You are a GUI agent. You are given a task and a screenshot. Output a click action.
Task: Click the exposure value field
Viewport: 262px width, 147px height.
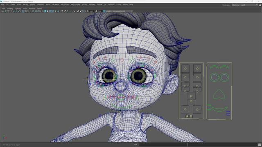(x=91, y=11)
